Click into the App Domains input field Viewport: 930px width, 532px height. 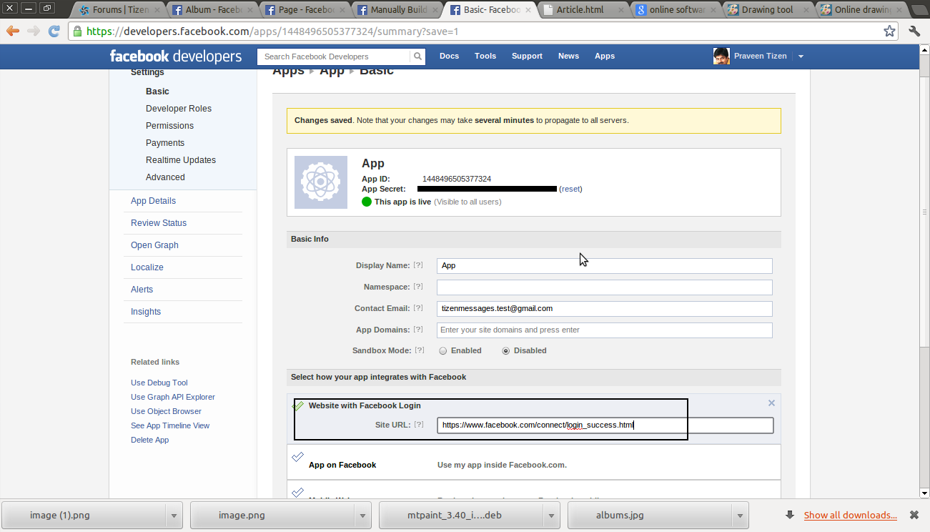(604, 330)
